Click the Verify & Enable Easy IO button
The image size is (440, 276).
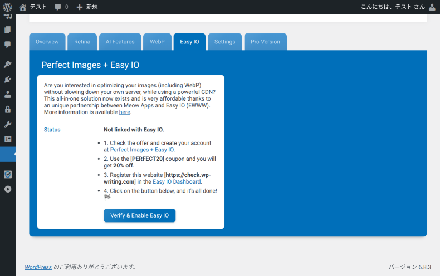coord(139,215)
